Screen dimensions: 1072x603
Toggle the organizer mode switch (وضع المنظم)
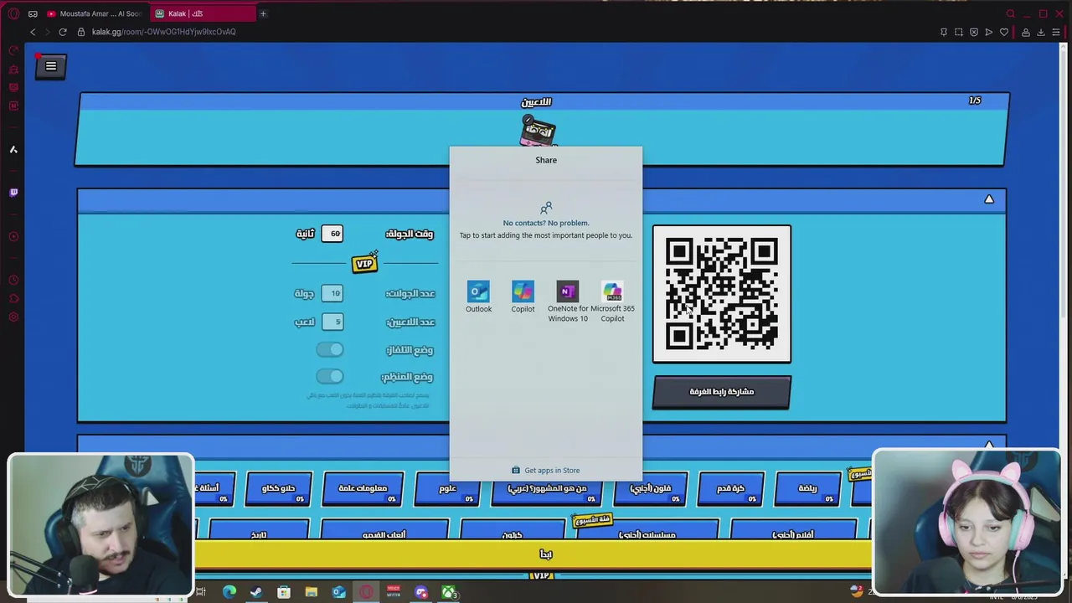pyautogui.click(x=330, y=376)
